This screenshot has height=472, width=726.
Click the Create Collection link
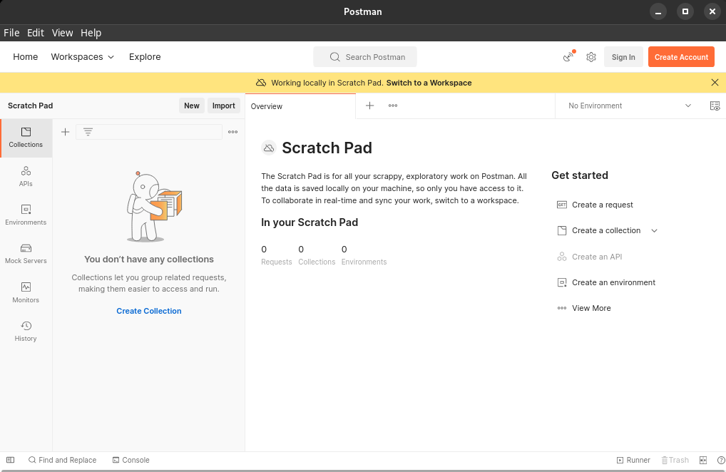(x=148, y=311)
